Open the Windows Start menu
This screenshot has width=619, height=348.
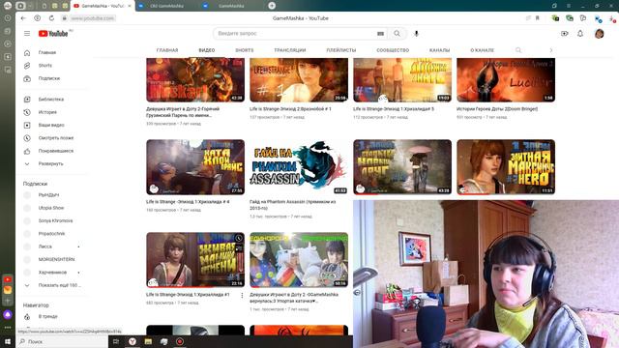click(x=8, y=341)
